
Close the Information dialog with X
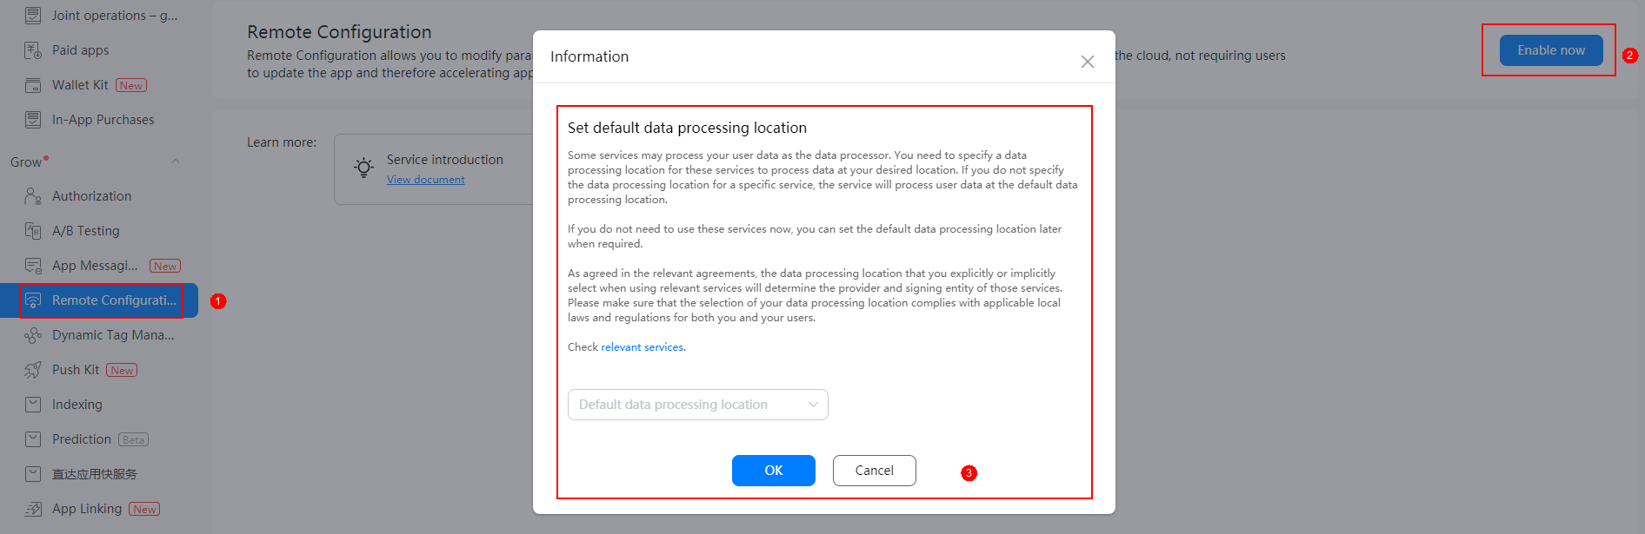tap(1087, 62)
